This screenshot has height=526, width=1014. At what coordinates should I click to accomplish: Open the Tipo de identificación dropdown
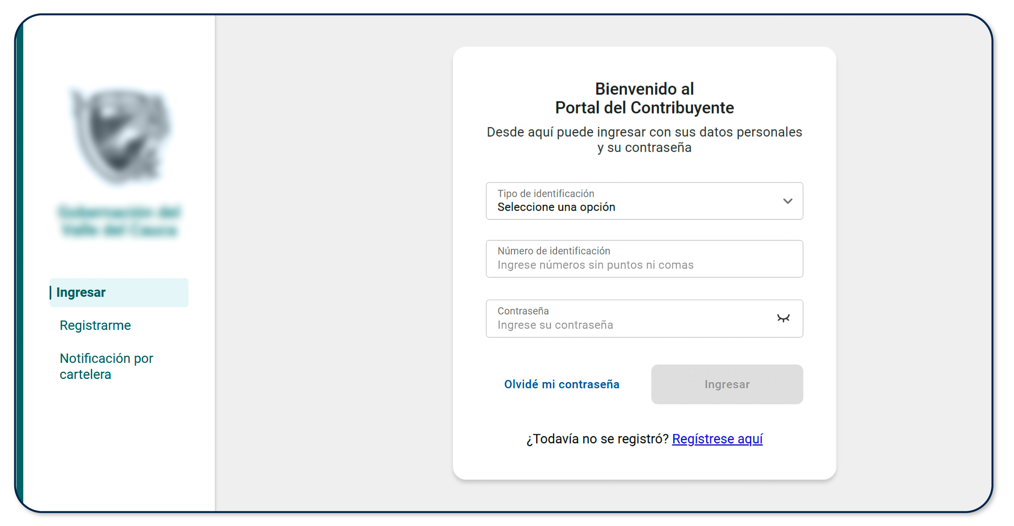point(644,201)
